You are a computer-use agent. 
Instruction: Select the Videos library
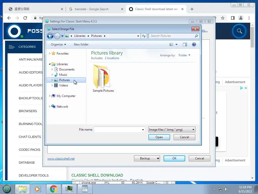[x=63, y=85]
